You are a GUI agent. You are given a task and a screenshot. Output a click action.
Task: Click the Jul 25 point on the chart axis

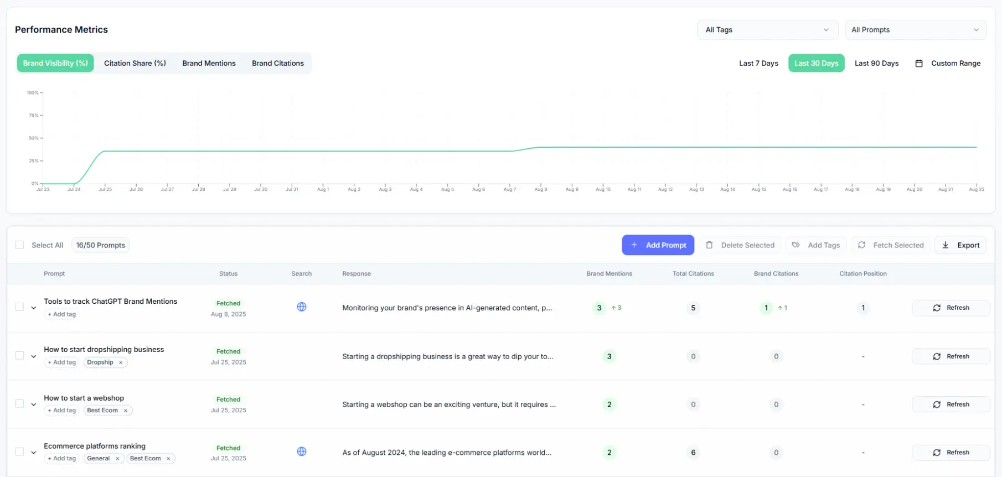pyautogui.click(x=105, y=189)
